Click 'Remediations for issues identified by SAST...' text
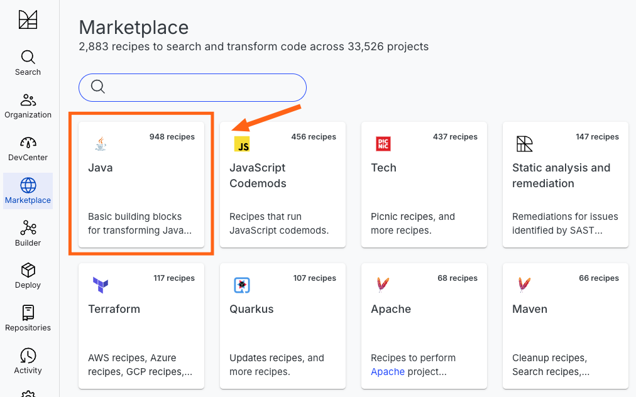Image resolution: width=636 pixels, height=397 pixels. [x=565, y=224]
